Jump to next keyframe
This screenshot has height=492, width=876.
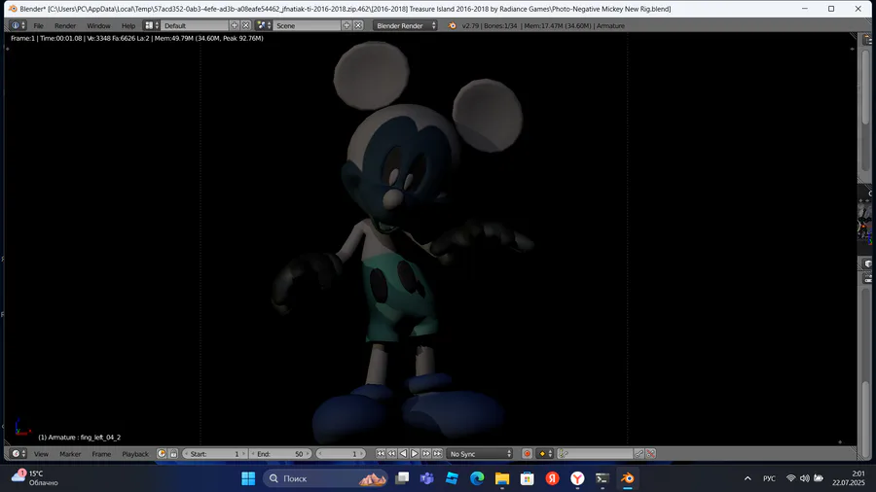pos(426,453)
